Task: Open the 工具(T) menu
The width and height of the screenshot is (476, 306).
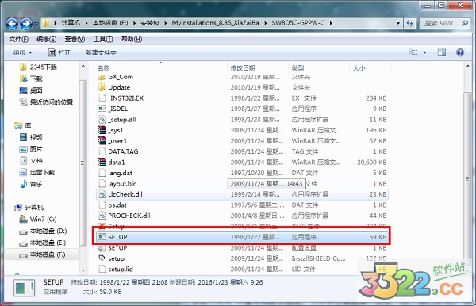Action: click(103, 39)
